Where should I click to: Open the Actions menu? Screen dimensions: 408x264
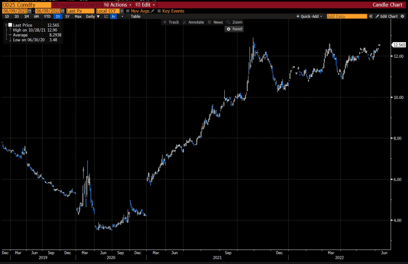[x=117, y=5]
